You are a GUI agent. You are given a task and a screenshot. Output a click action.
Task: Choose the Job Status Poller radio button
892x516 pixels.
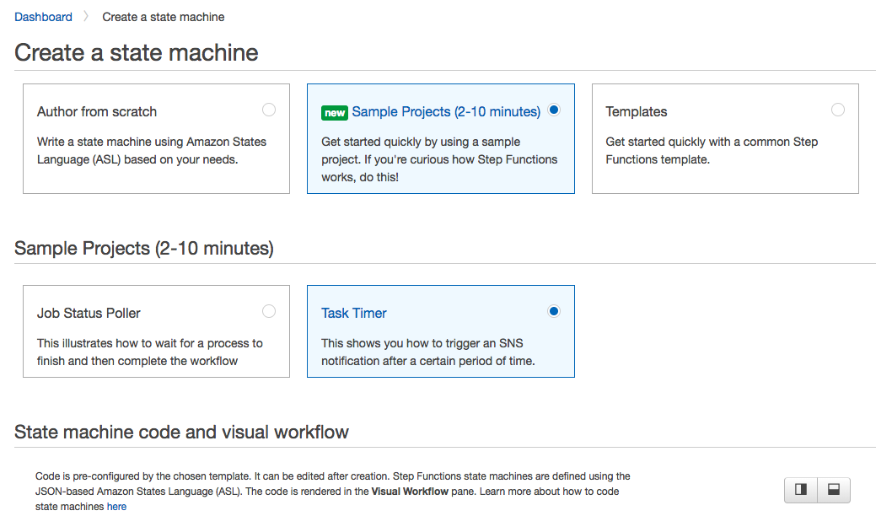pyautogui.click(x=269, y=311)
